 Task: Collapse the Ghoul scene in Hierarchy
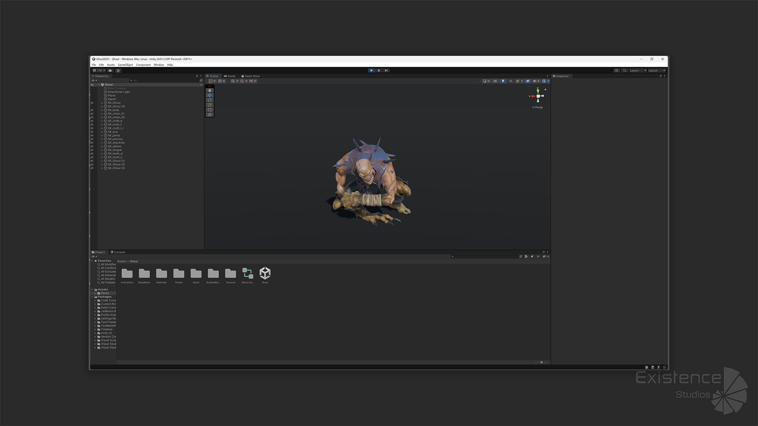coord(99,85)
